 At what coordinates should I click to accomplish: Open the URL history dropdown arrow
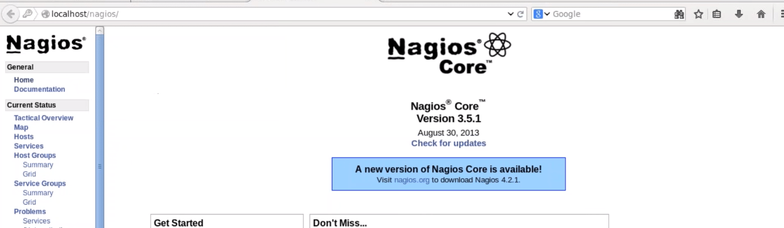tap(511, 14)
